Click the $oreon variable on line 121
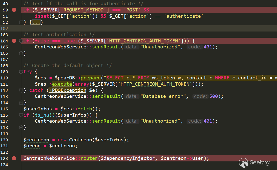The height and width of the screenshot is (170, 277). (32, 146)
